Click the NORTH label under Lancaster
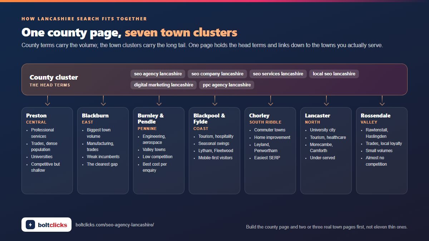This screenshot has height=241, width=429. pos(312,122)
